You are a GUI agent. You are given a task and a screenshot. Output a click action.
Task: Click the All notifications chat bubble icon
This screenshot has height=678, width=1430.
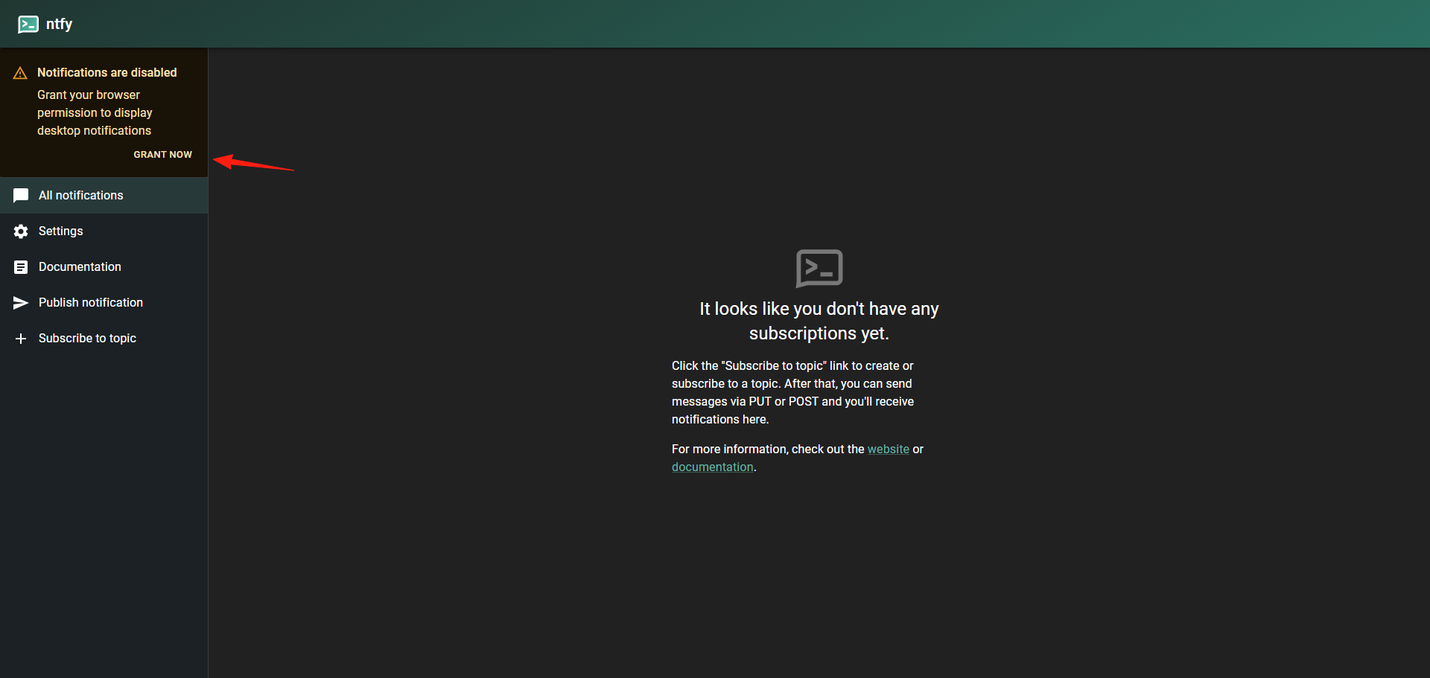21,196
